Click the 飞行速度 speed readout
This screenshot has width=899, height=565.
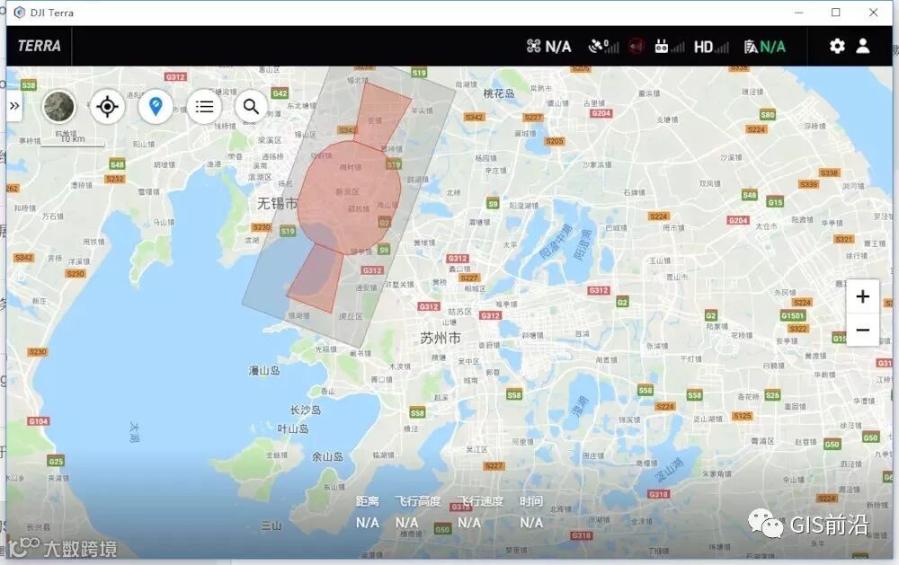point(480,512)
